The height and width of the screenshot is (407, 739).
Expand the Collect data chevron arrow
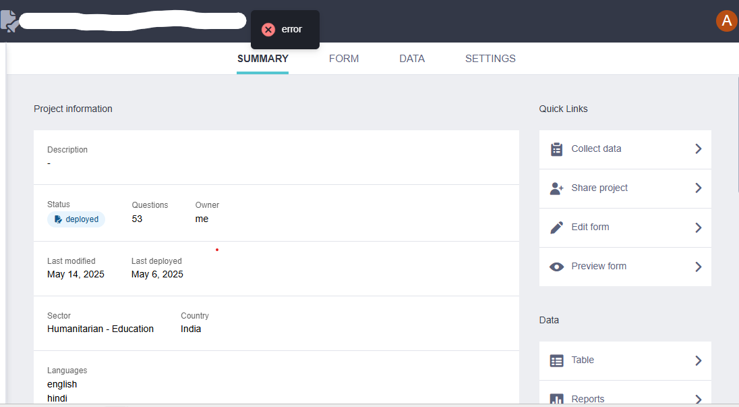coord(699,149)
